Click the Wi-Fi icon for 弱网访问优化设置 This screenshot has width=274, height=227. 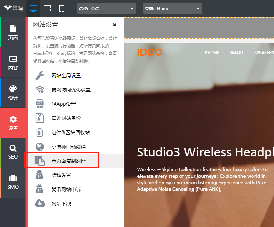point(40,90)
